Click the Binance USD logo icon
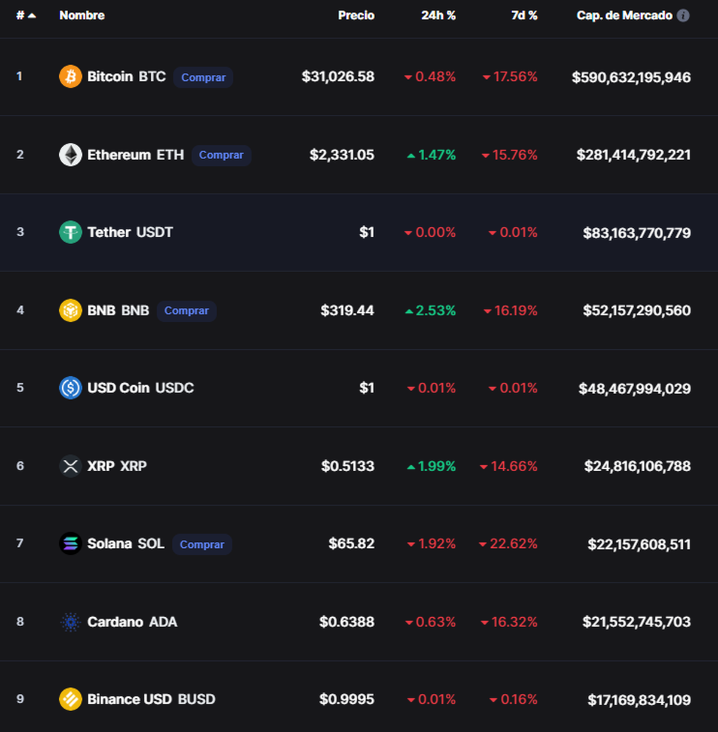This screenshot has width=718, height=732. 71,699
